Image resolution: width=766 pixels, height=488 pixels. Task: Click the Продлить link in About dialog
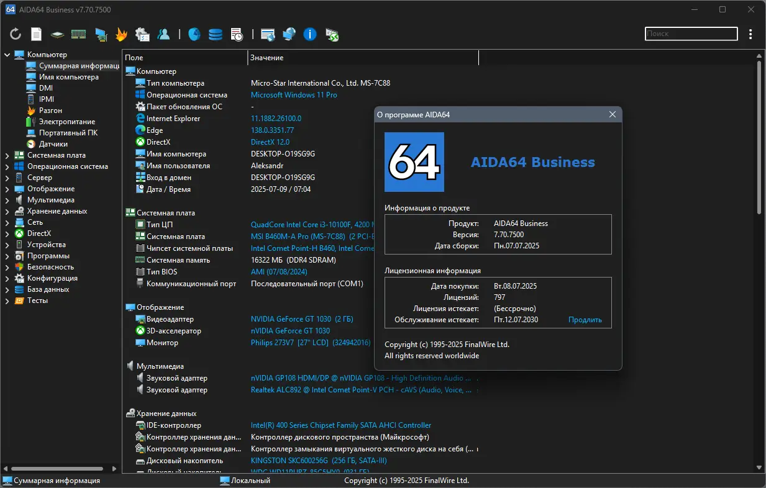point(585,320)
